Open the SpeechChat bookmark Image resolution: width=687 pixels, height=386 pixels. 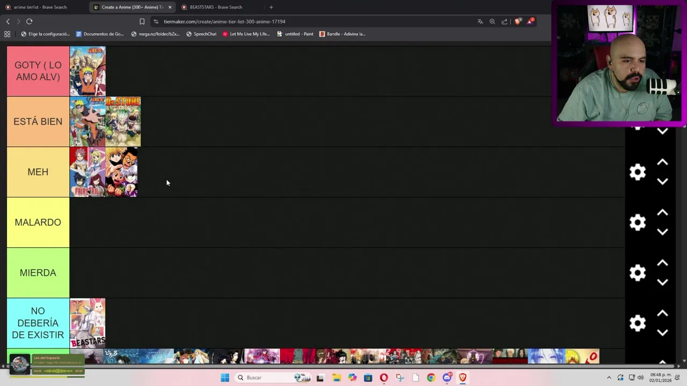(201, 34)
